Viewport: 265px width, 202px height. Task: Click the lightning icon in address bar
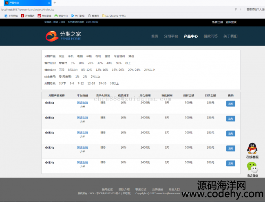point(236,9)
